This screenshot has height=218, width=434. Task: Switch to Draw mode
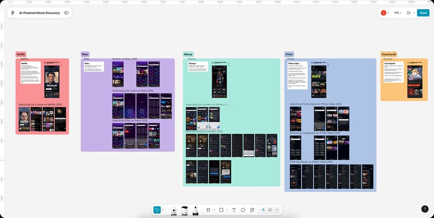263,210
